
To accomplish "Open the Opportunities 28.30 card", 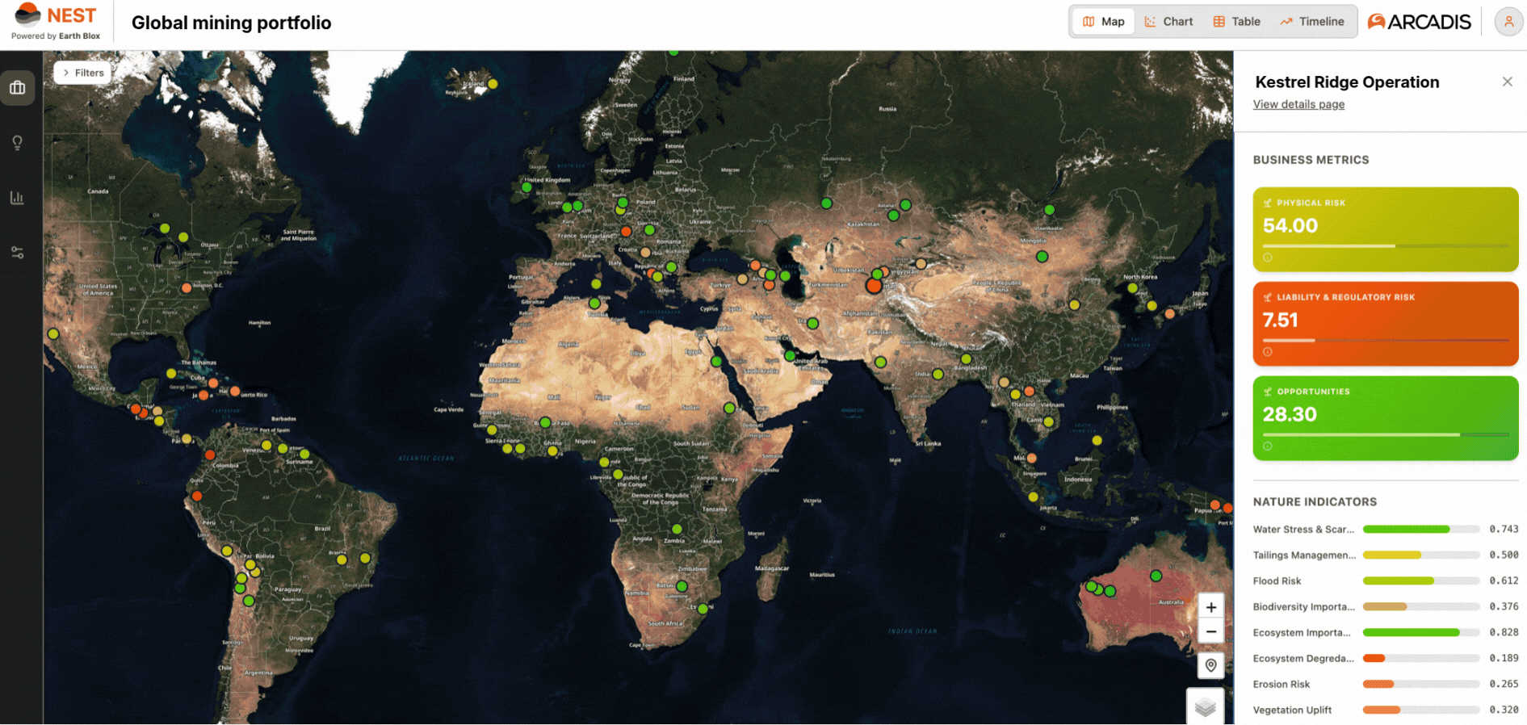I will click(x=1386, y=418).
